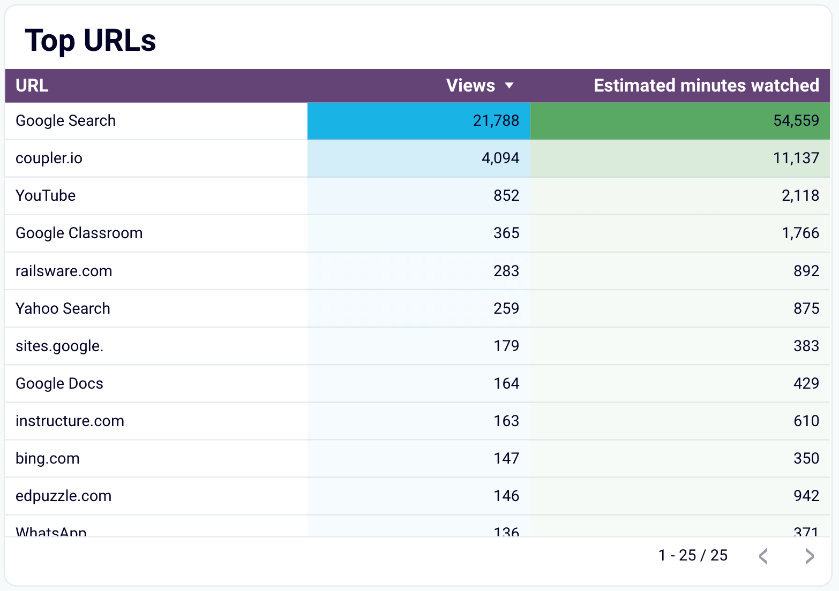Select the railsware.com URL cell
The image size is (839, 591).
tap(156, 271)
